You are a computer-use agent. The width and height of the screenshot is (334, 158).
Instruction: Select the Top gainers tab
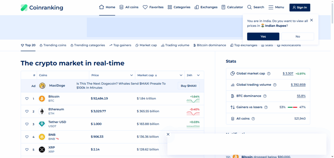click(x=120, y=45)
